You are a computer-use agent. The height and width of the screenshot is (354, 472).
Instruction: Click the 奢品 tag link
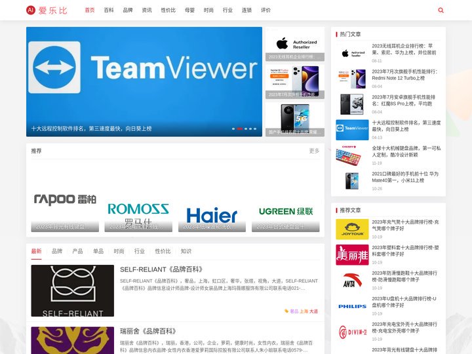pos(294,311)
